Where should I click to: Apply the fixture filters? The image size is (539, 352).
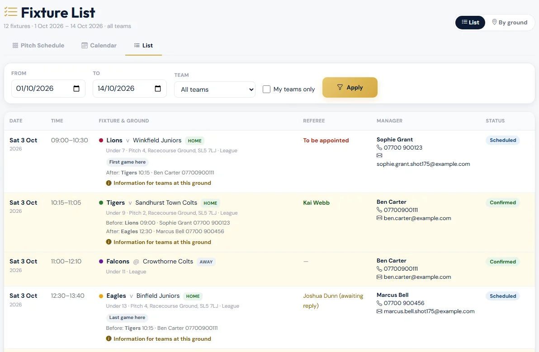click(x=350, y=88)
